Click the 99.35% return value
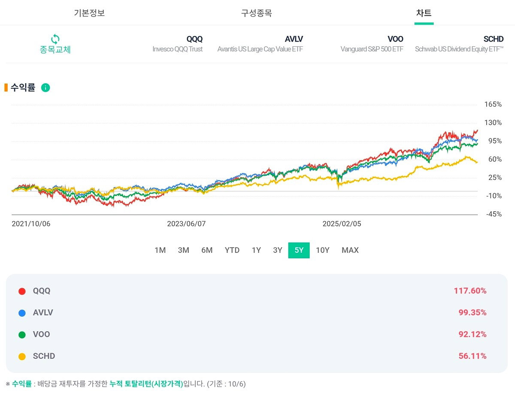Viewport: 515px width, 393px height. [473, 313]
